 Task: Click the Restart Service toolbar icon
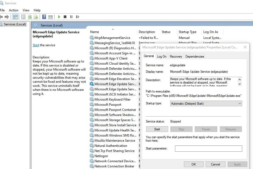77,17
